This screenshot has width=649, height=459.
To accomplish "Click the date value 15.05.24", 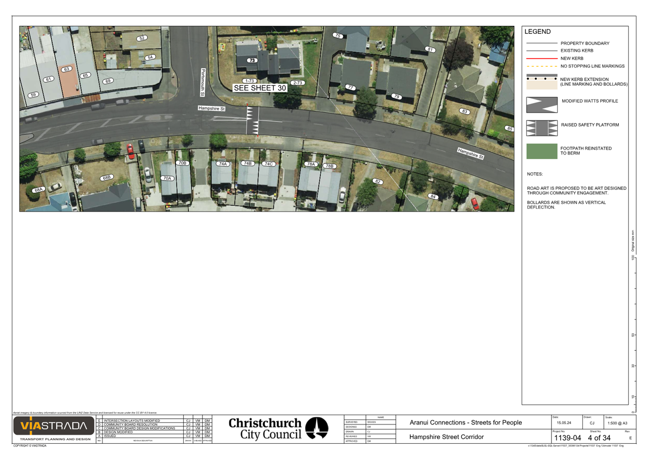I will click(x=564, y=423).
